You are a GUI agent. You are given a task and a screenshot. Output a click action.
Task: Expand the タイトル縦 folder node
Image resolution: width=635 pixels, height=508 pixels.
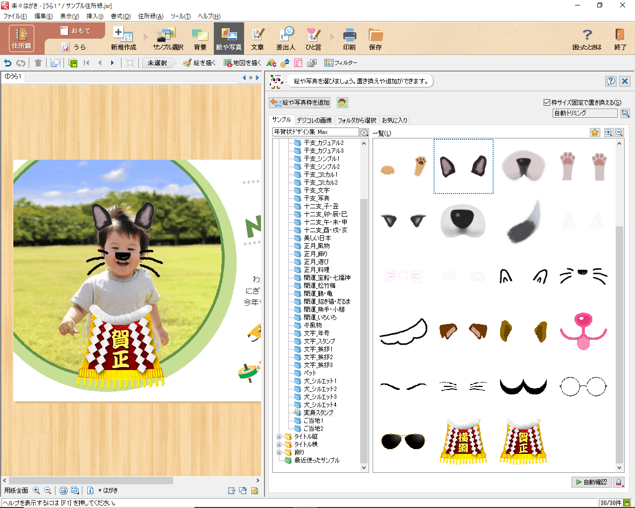click(279, 437)
